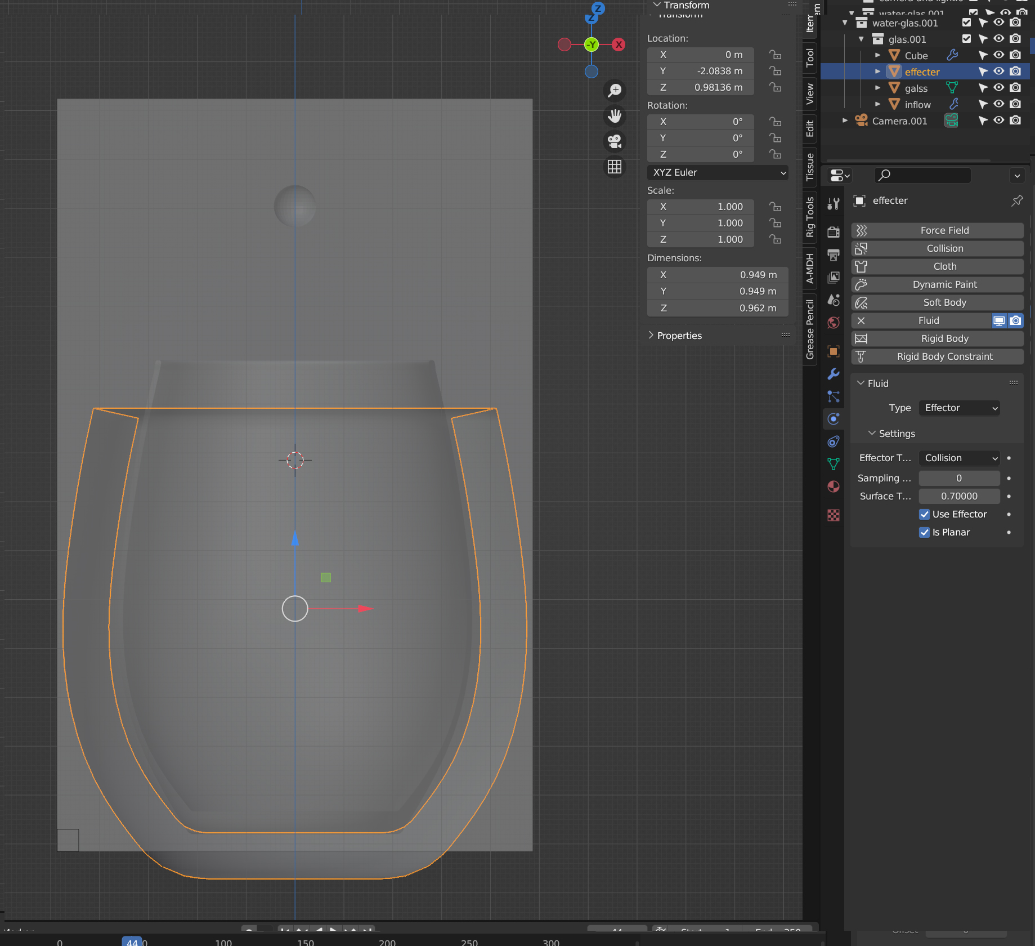Open the Material properties tab icon
Image resolution: width=1035 pixels, height=946 pixels.
[x=834, y=487]
